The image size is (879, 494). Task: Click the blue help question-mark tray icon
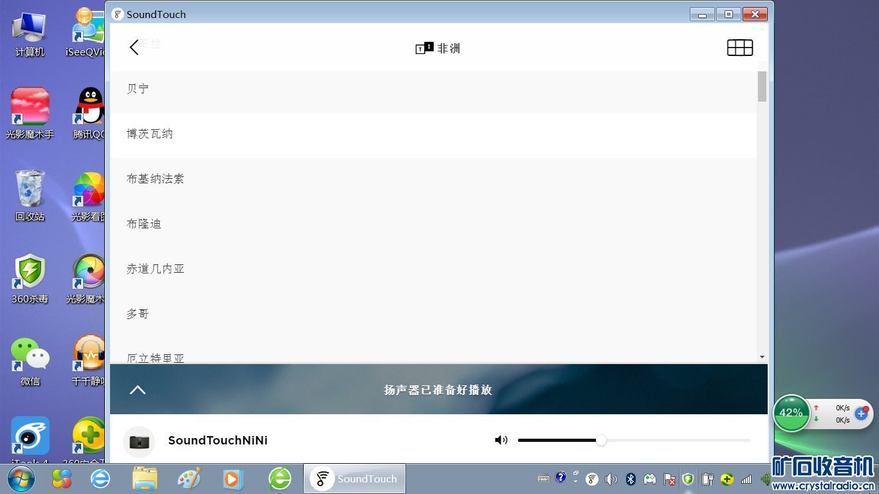tap(561, 477)
